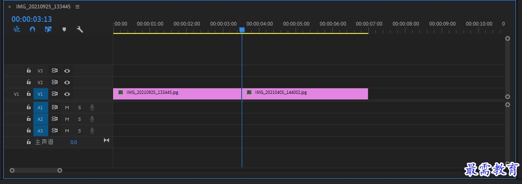Solo audio track A2
This screenshot has height=184, width=522.
point(79,119)
